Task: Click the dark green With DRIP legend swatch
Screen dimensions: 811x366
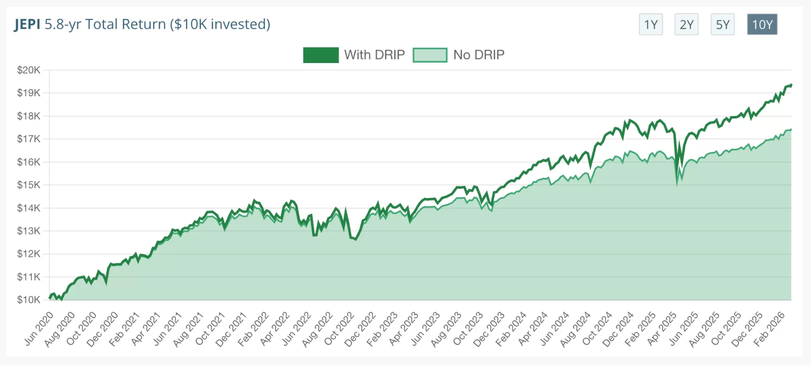Action: (x=321, y=55)
